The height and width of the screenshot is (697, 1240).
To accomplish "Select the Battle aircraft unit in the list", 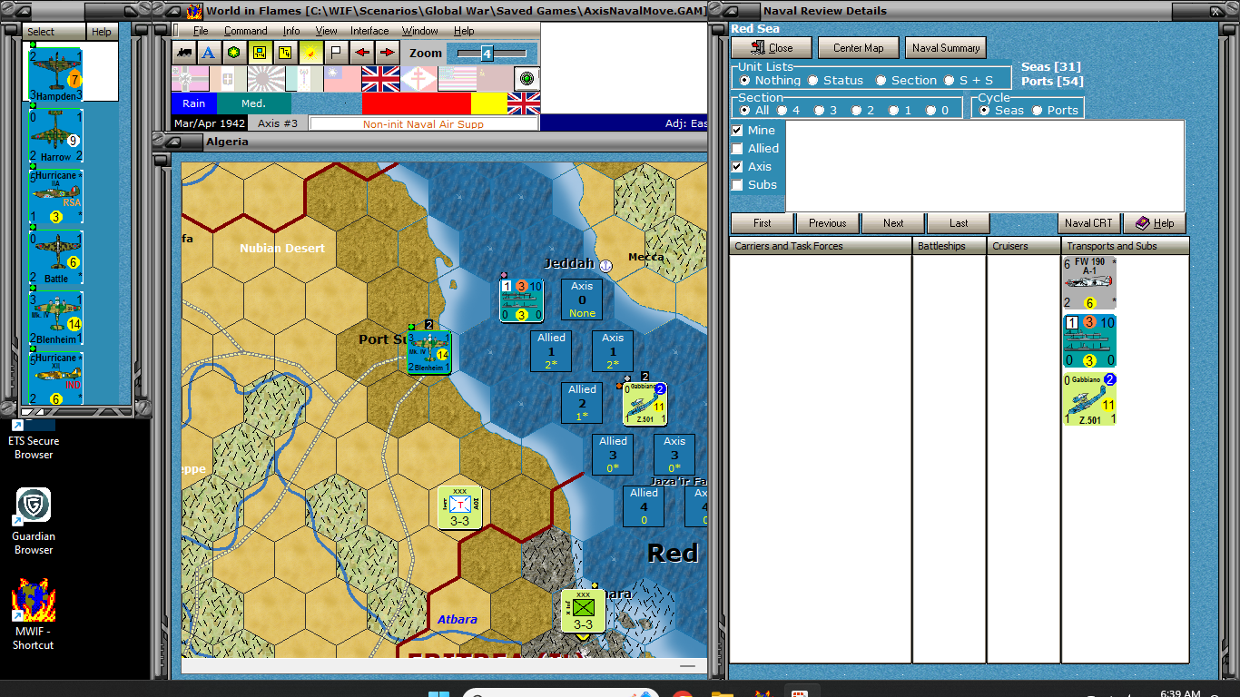I will [x=56, y=257].
